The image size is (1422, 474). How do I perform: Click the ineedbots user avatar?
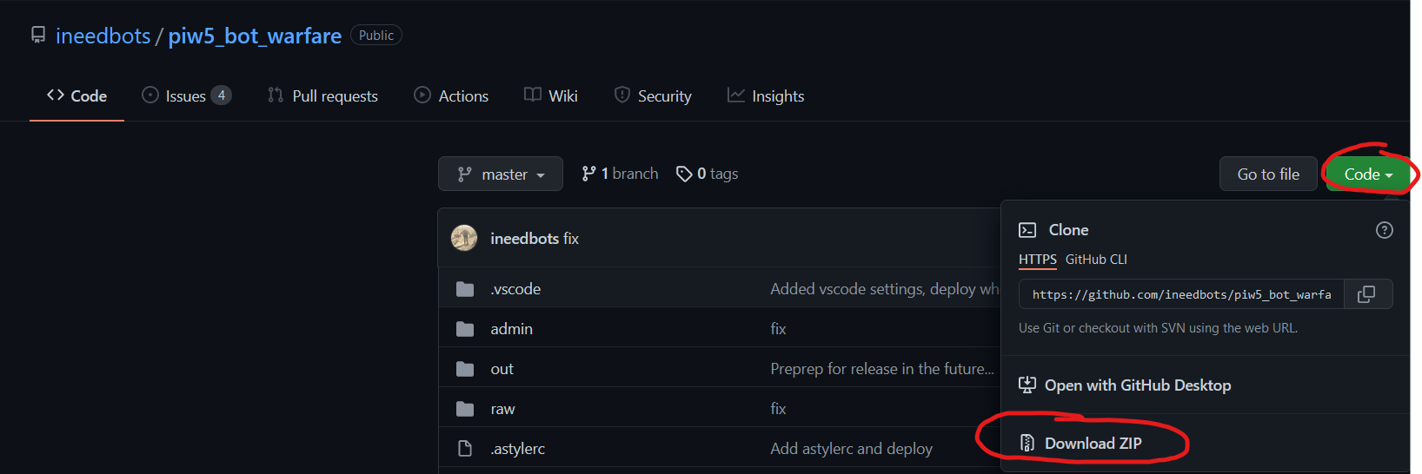tap(464, 238)
